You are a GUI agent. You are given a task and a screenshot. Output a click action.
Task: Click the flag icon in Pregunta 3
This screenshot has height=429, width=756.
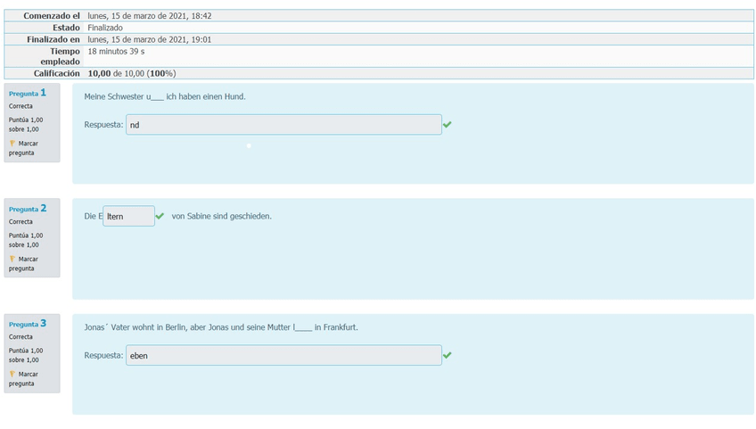point(12,375)
